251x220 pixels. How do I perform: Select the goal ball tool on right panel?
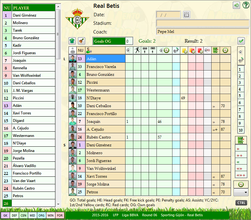[241, 52]
